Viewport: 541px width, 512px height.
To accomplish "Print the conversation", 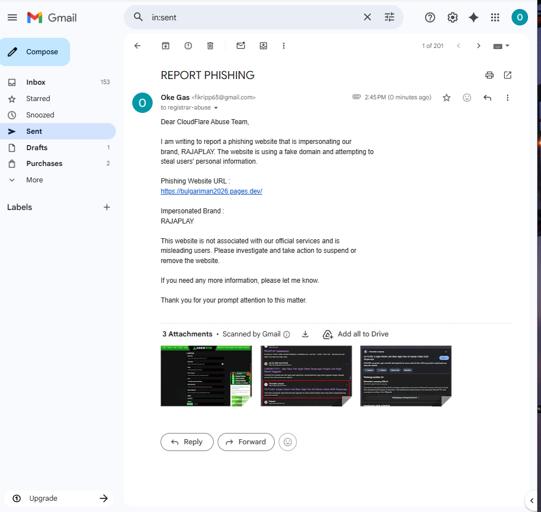I will click(489, 75).
